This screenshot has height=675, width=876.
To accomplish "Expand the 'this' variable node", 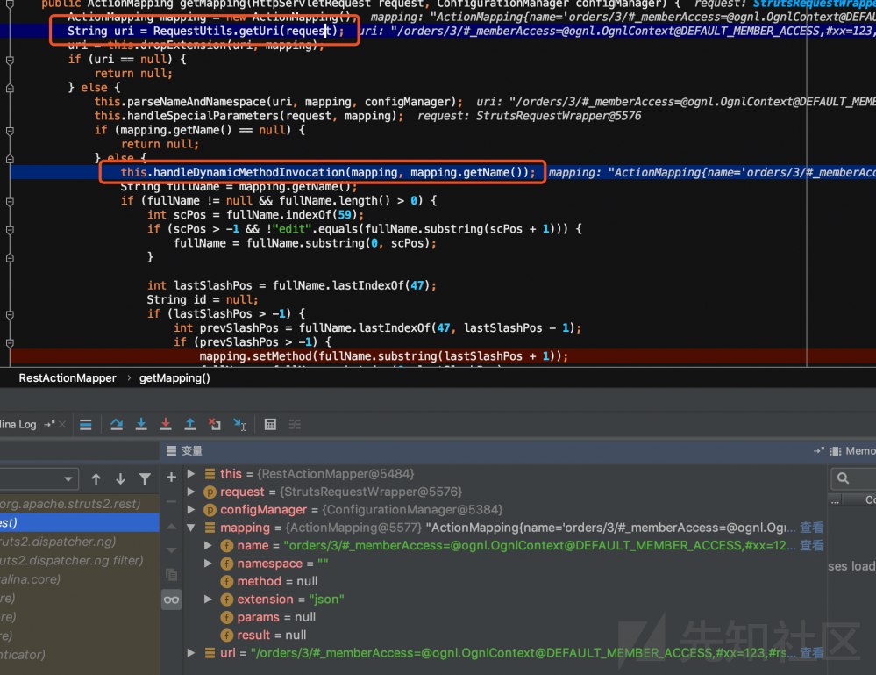I will tap(191, 474).
